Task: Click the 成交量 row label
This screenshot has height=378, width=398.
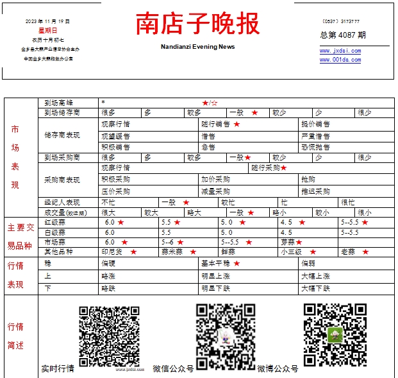Action: click(x=65, y=212)
